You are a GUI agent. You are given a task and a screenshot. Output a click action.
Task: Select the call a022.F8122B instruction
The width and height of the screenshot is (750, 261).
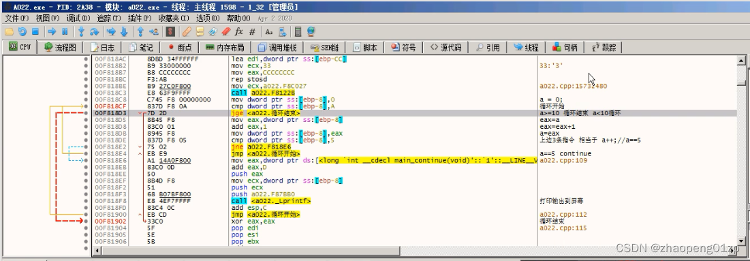(262, 93)
